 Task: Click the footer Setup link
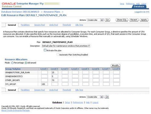click(x=67, y=103)
